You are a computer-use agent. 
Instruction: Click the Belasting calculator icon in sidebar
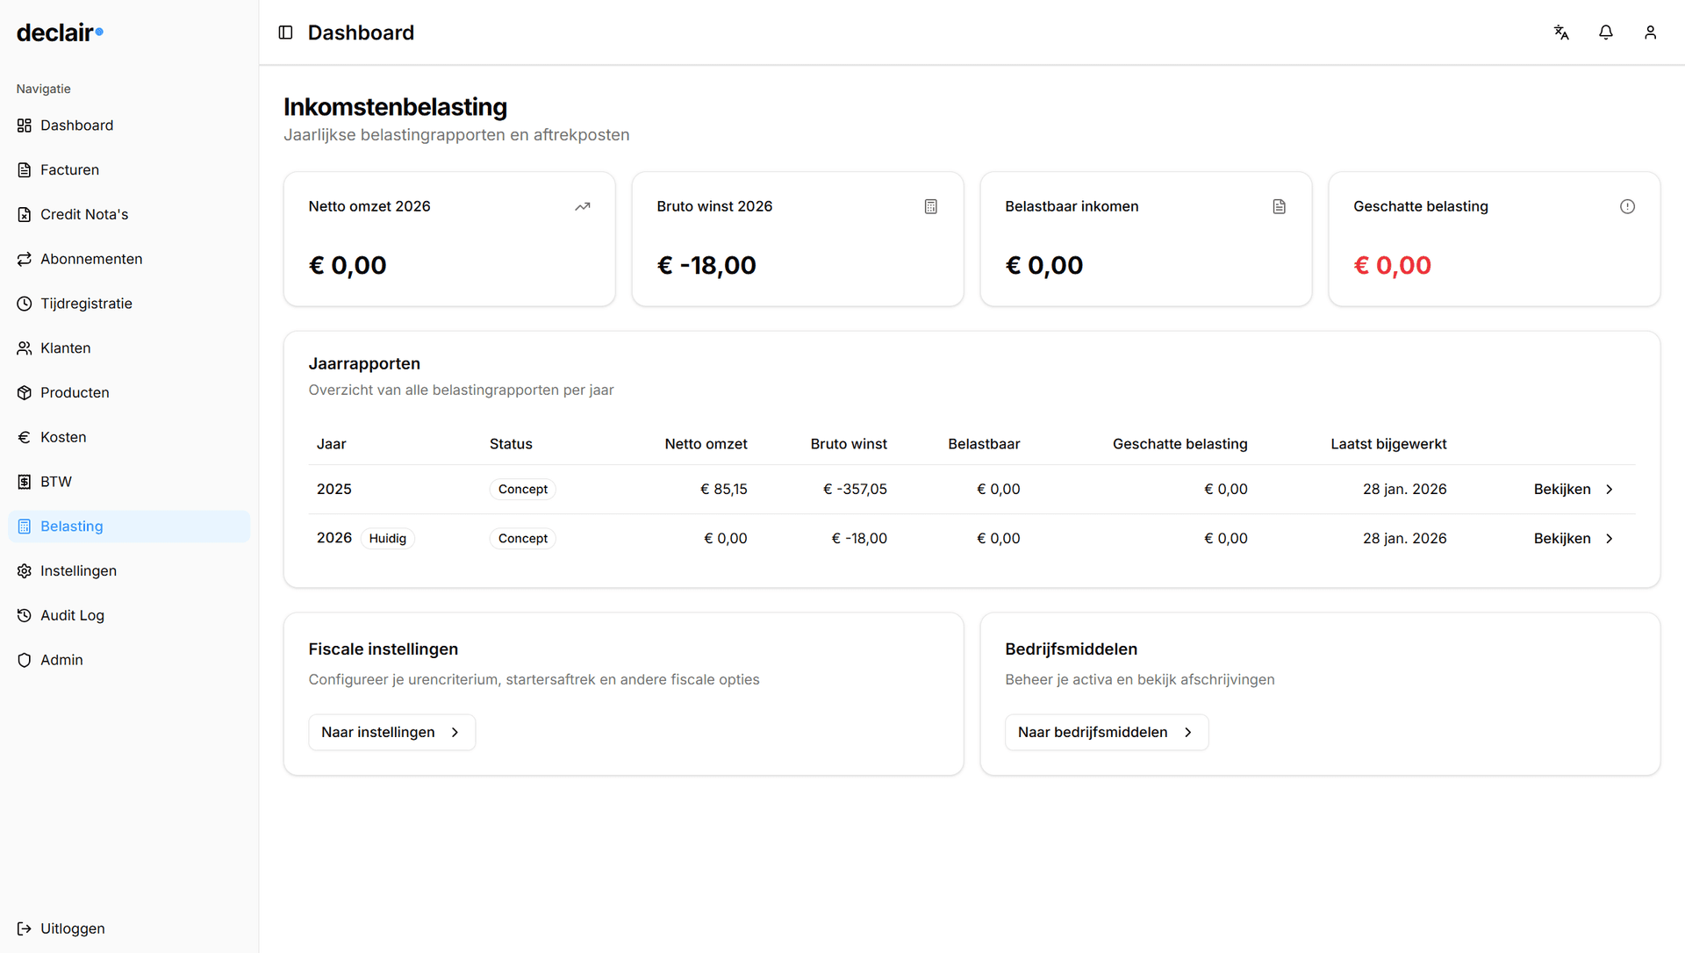click(x=25, y=527)
